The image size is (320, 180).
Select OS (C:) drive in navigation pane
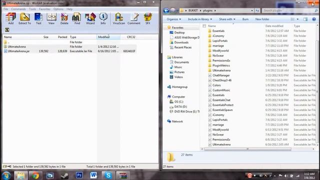coord(176,101)
